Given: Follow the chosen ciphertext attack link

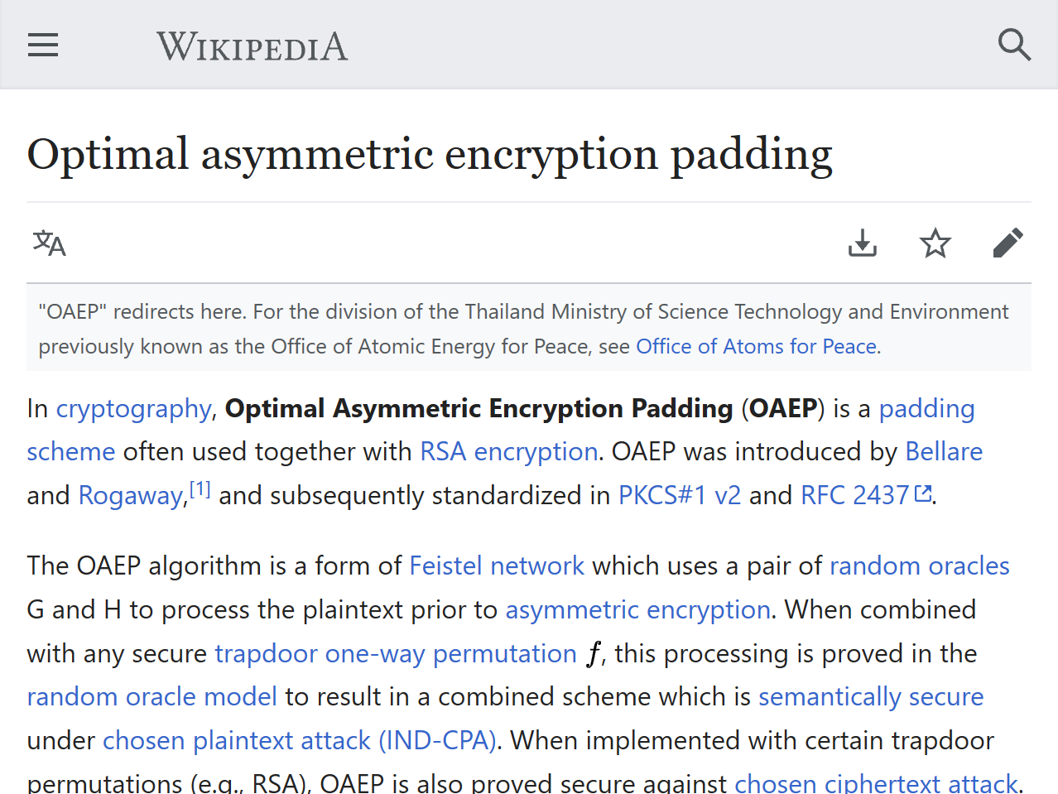Looking at the screenshot, I should pos(875,782).
